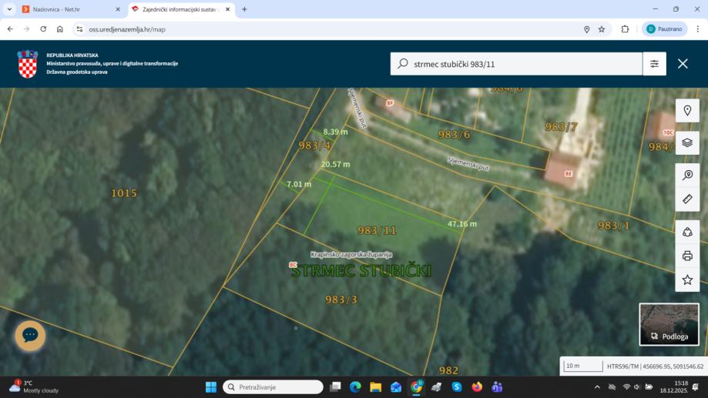
Task: Click the address bar URL
Action: [x=127, y=29]
